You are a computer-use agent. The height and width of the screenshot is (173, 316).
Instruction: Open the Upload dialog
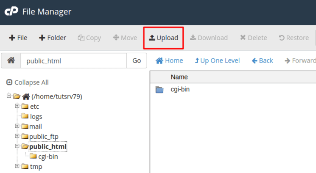[163, 38]
